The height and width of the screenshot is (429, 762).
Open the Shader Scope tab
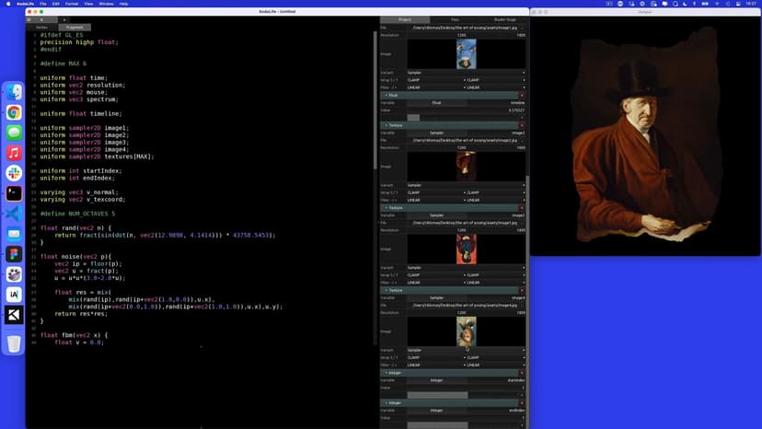(504, 19)
